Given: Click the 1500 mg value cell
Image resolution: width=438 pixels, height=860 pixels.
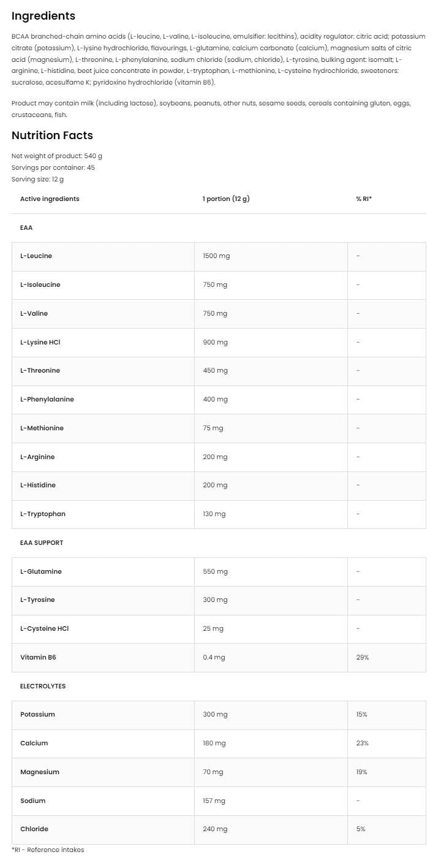Looking at the screenshot, I should click(216, 256).
